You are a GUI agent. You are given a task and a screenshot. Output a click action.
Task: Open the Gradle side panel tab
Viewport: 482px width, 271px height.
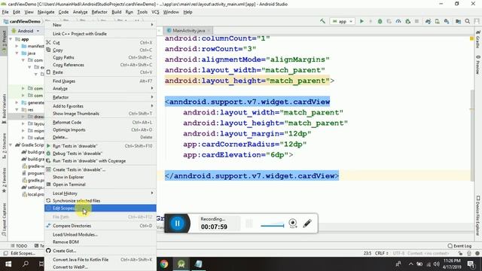(x=478, y=39)
